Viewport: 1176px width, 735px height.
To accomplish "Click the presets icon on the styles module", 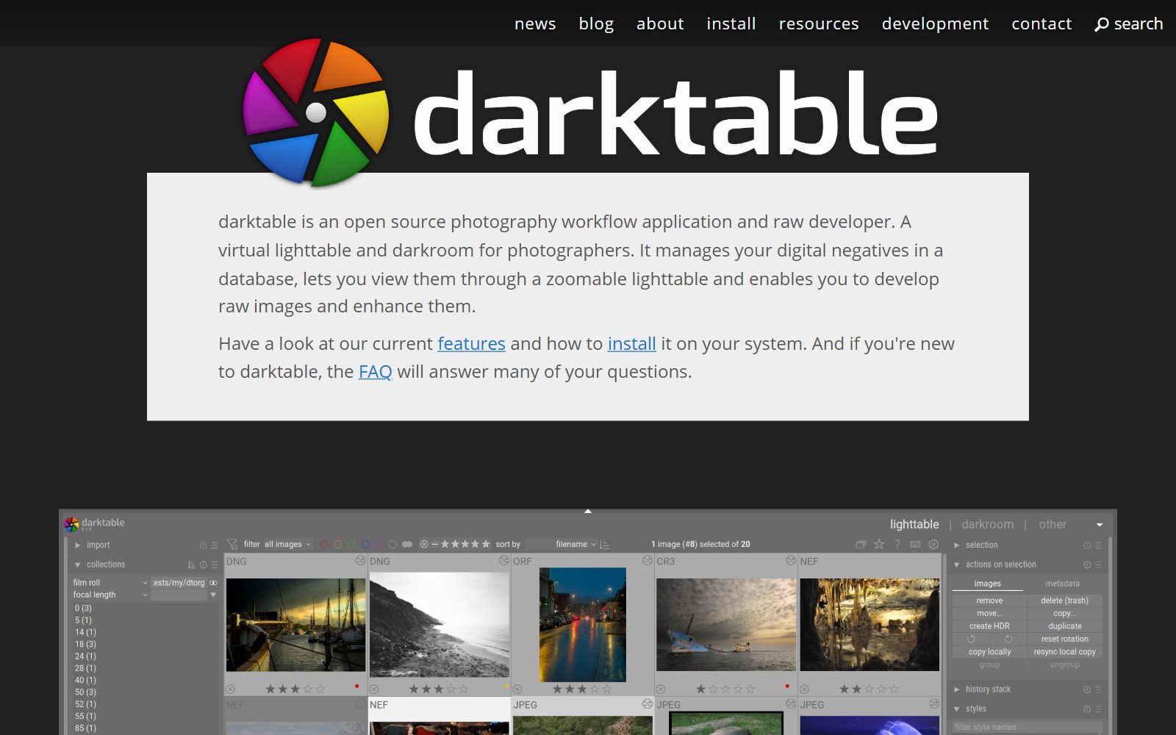I will [1098, 709].
